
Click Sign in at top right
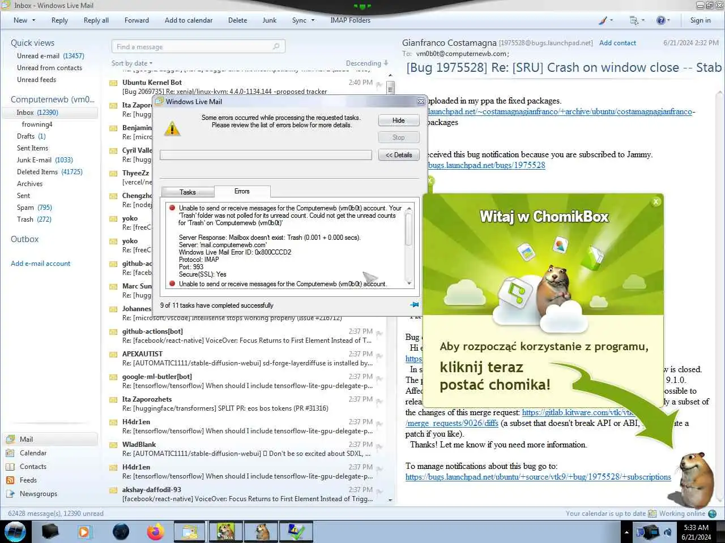coord(700,20)
